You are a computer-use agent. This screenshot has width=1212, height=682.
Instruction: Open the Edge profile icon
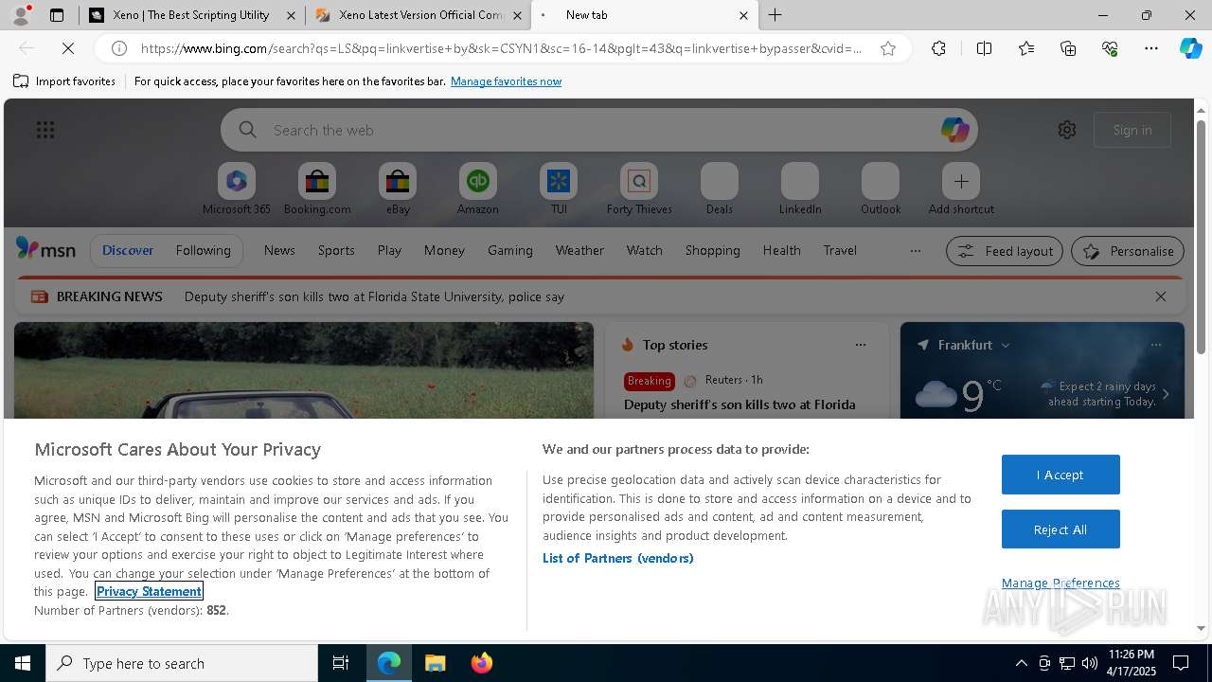(x=20, y=15)
